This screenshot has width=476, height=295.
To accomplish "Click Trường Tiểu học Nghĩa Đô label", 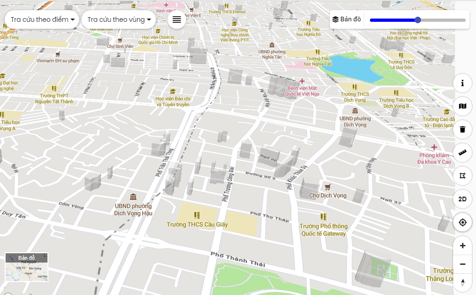I will [x=309, y=32].
